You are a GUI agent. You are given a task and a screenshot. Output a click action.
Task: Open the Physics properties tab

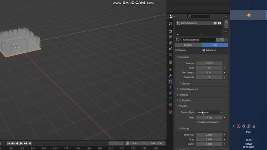click(171, 87)
